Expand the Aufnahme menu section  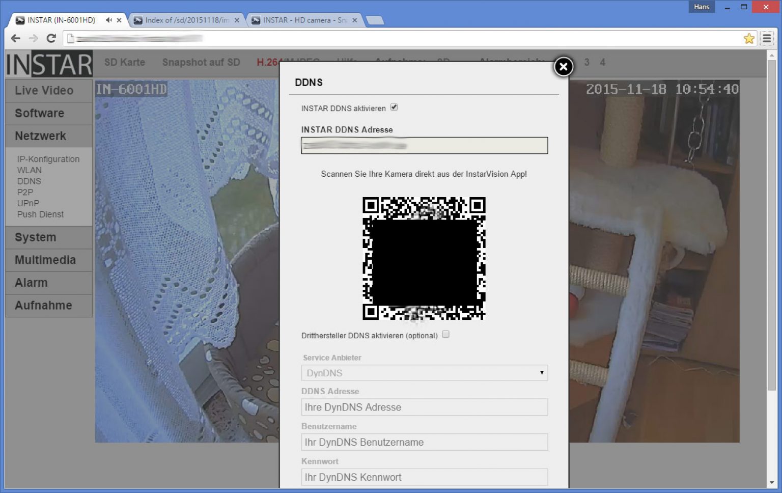pos(49,305)
